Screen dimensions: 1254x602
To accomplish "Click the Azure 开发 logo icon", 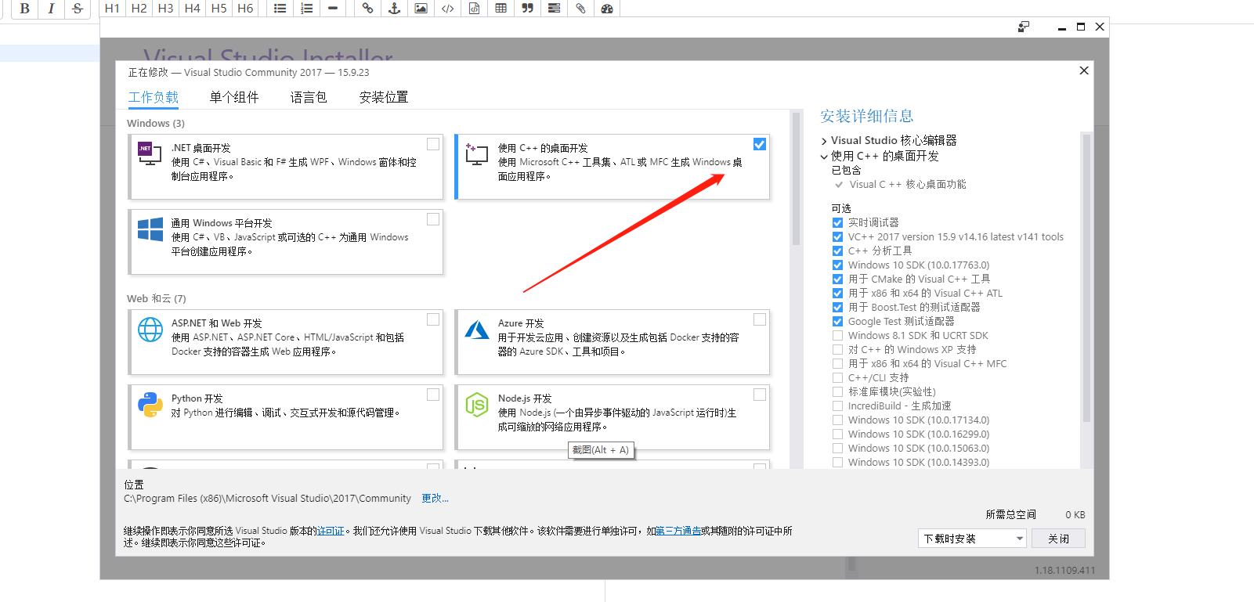I will tap(477, 330).
